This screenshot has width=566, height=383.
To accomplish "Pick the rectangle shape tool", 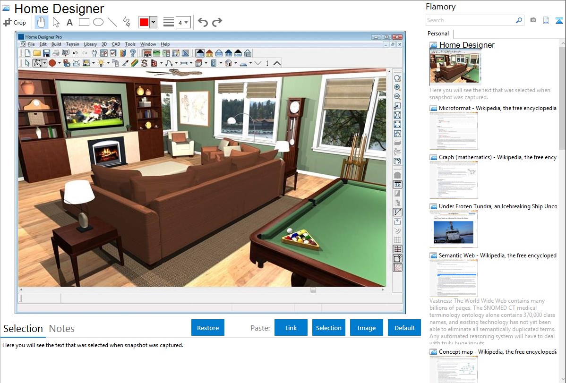I will pyautogui.click(x=84, y=22).
